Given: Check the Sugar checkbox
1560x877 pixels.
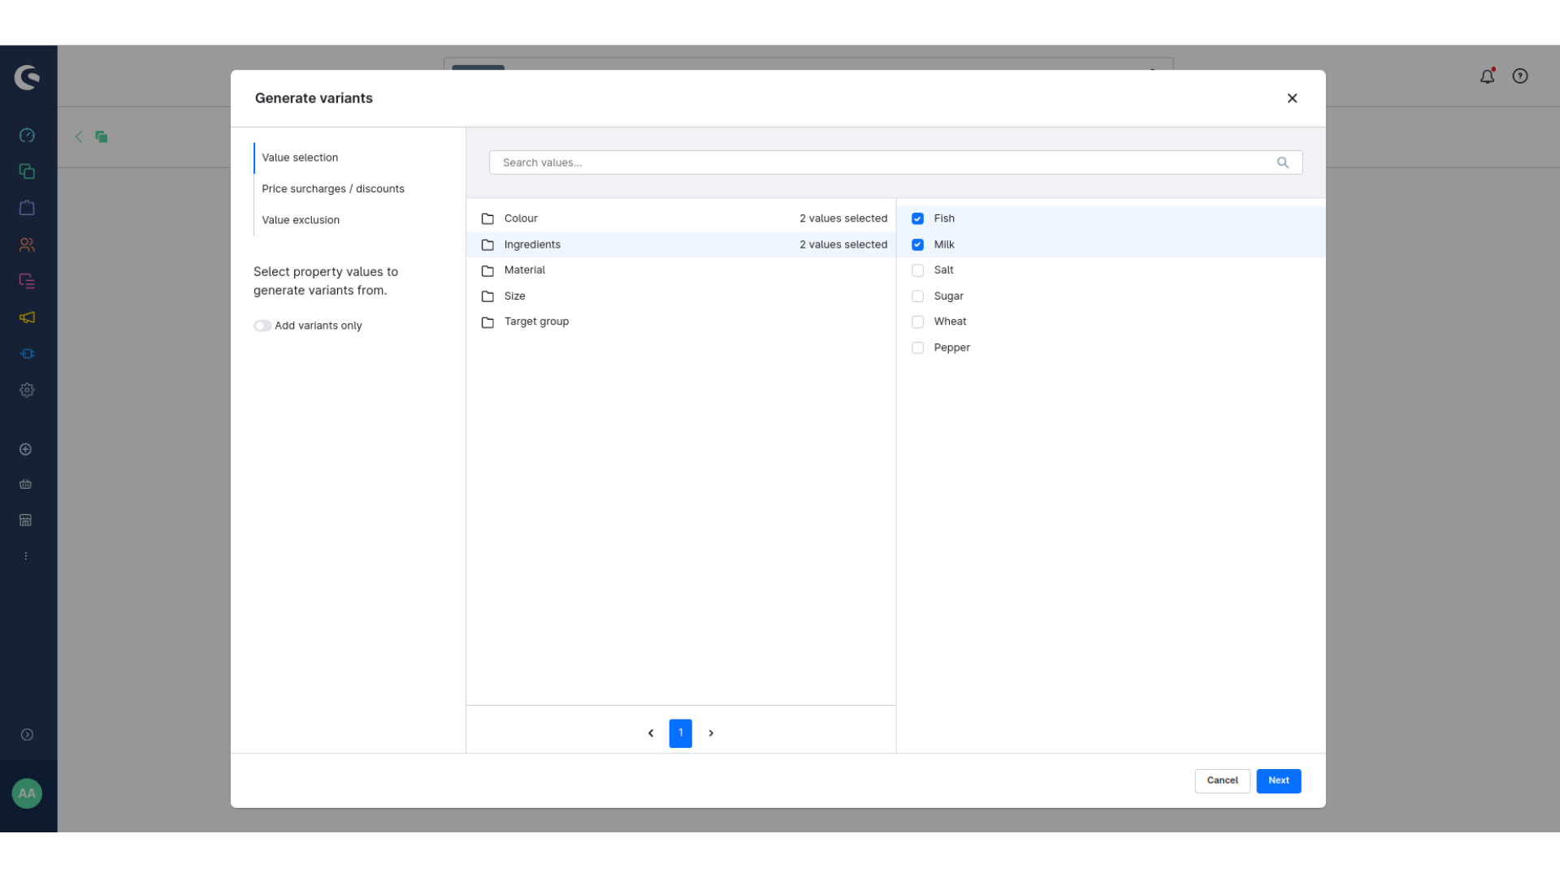Looking at the screenshot, I should [x=917, y=296].
